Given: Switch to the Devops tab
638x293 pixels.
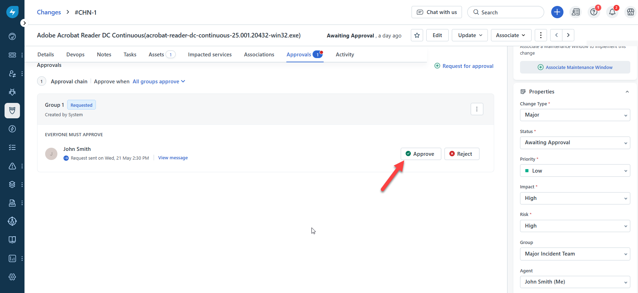Looking at the screenshot, I should (76, 55).
